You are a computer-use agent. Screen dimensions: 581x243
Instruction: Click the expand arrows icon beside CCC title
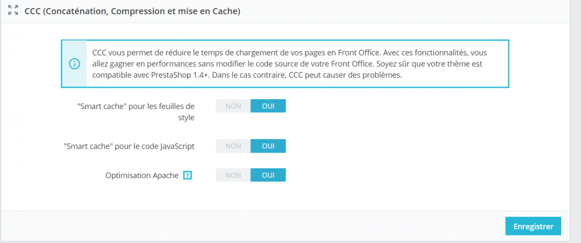pyautogui.click(x=13, y=11)
